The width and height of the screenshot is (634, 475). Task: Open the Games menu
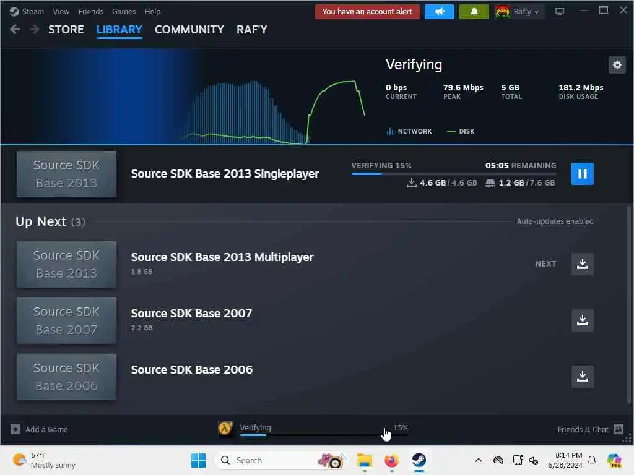124,12
